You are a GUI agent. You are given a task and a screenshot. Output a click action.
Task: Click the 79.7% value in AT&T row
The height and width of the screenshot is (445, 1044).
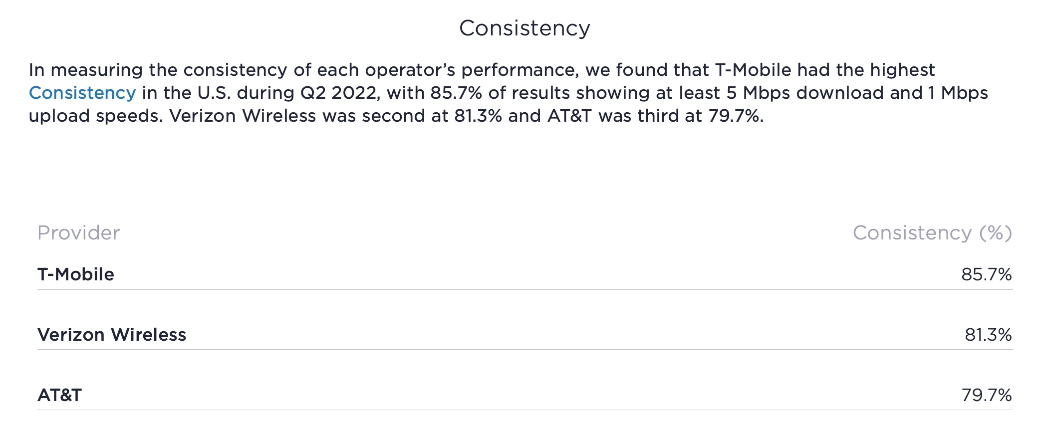coord(986,395)
